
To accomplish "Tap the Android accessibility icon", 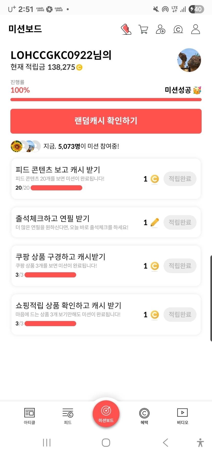I will pos(200,442).
